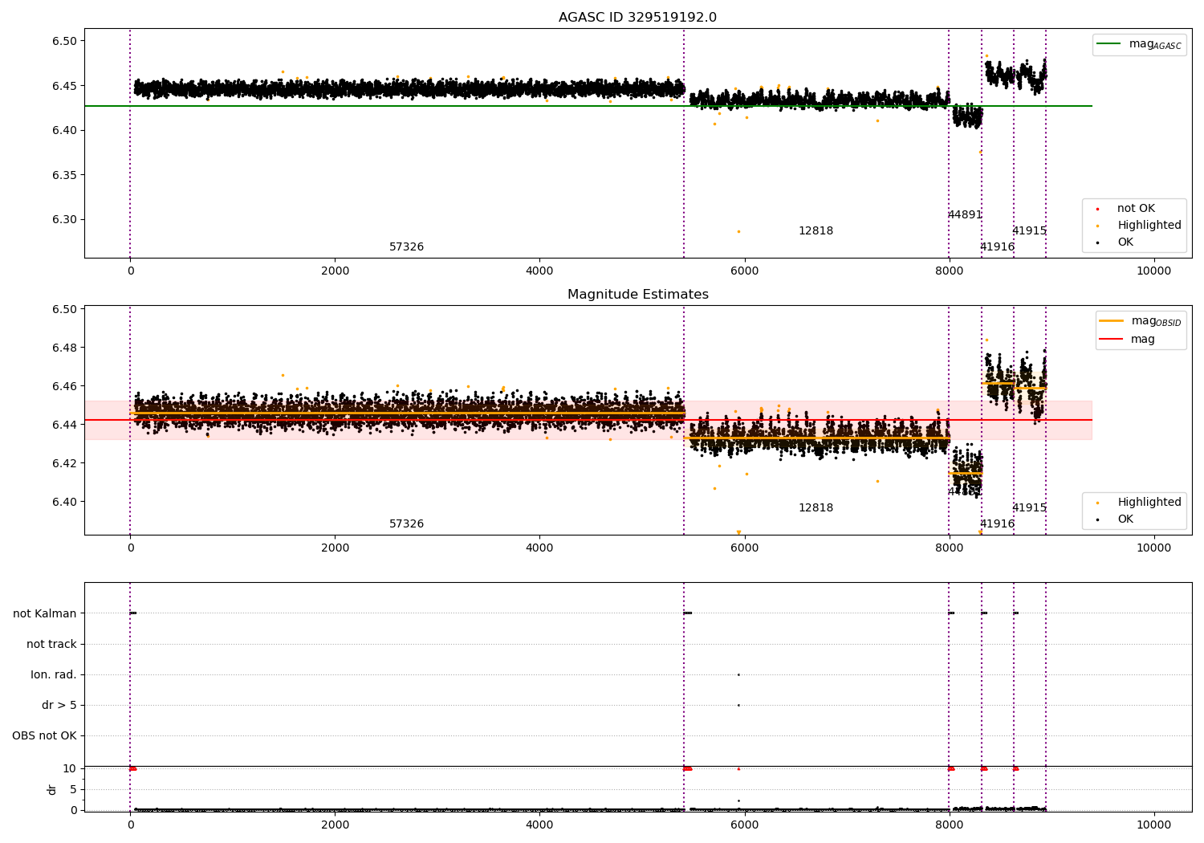This screenshot has height=843, width=1204.
Task: Select the 12818 observation label in top plot
Action: pyautogui.click(x=816, y=231)
